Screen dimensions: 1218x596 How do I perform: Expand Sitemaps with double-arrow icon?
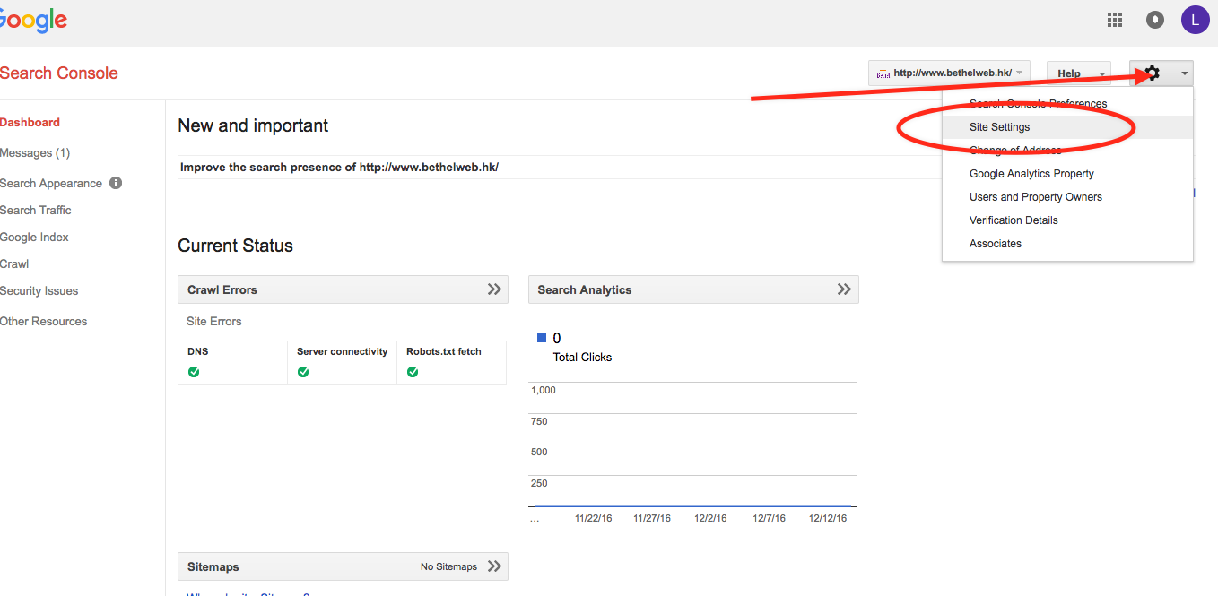click(494, 566)
